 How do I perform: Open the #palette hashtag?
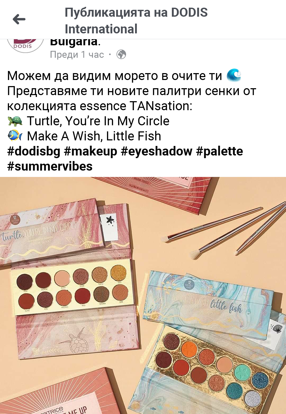[220, 151]
